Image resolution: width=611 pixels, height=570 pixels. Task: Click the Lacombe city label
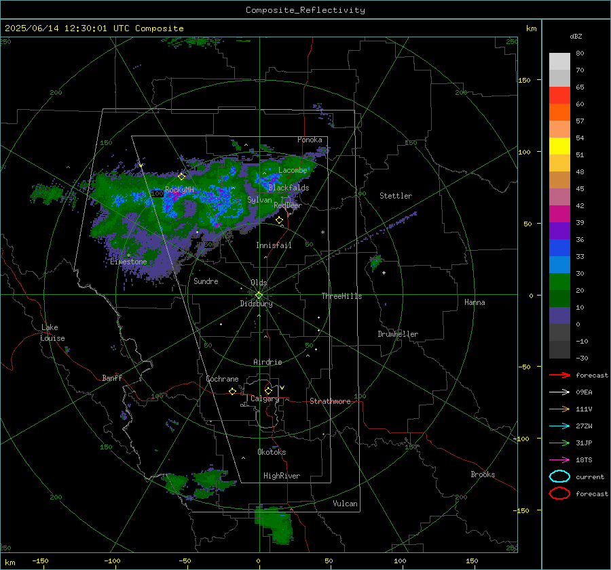293,170
